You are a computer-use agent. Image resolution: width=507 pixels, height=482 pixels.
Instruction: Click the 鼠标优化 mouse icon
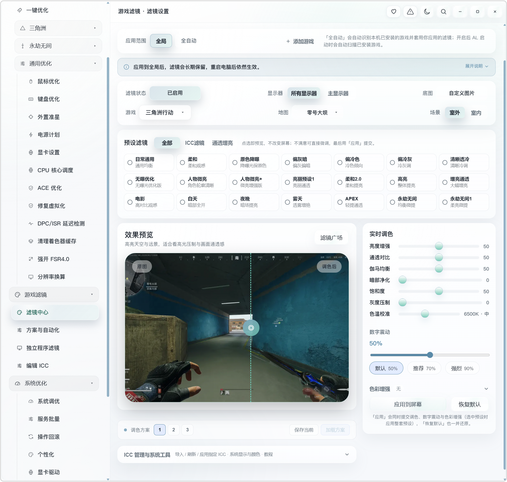(31, 81)
